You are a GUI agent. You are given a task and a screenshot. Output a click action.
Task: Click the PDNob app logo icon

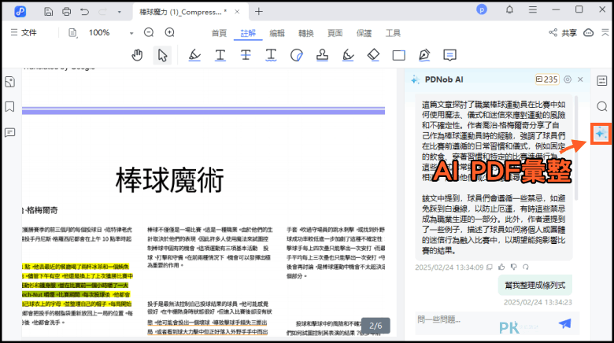tap(20, 11)
